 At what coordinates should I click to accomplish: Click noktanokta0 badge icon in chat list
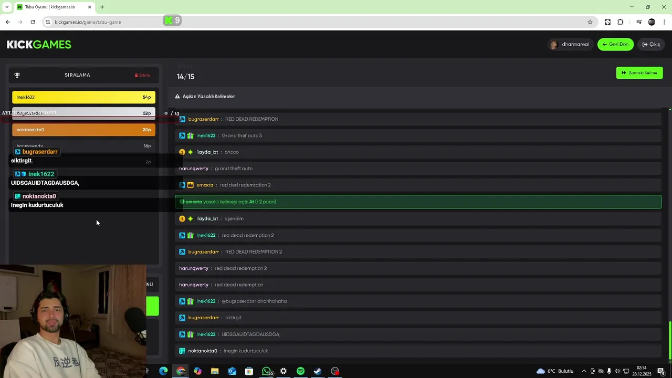pos(182,351)
